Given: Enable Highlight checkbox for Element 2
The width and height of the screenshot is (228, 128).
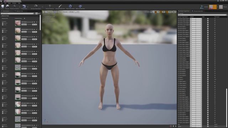Looking at the screenshot, I should coord(2,38).
